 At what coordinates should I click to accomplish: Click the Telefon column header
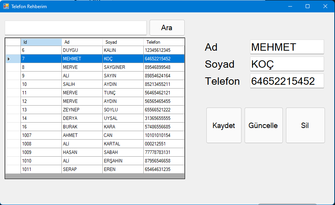tap(164, 42)
